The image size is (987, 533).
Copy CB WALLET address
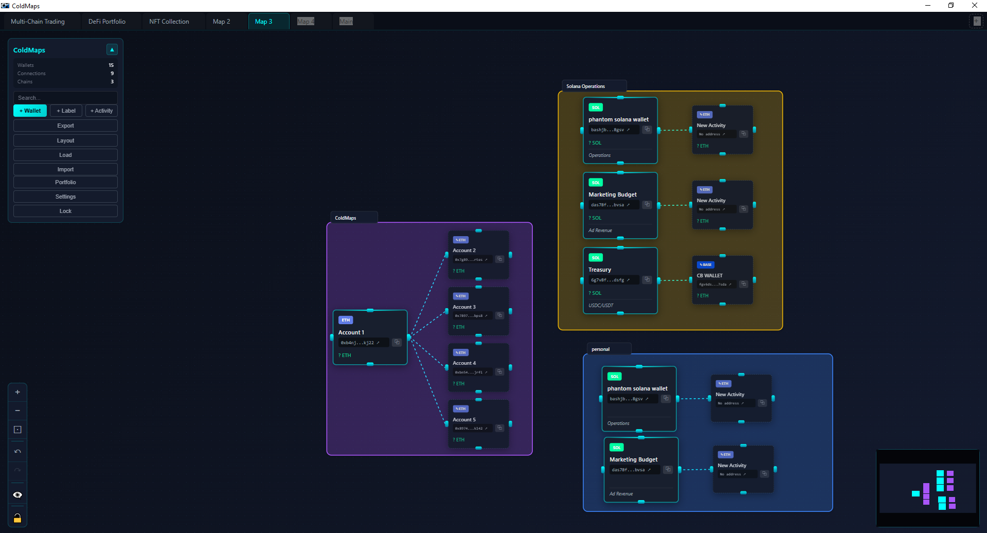point(743,284)
